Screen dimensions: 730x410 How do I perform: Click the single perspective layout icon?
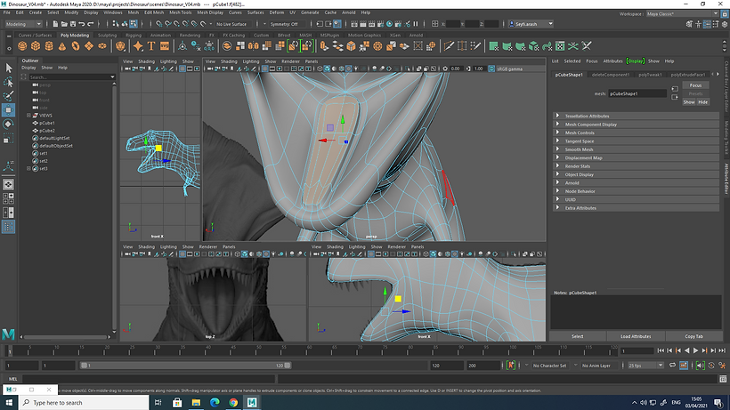[8, 185]
